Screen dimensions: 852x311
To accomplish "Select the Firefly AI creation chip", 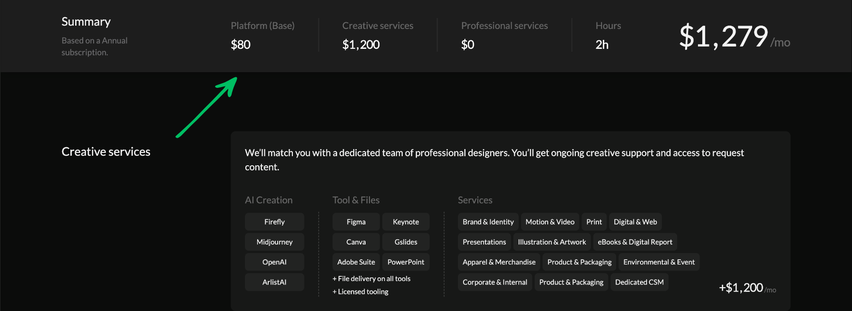I will pyautogui.click(x=274, y=222).
